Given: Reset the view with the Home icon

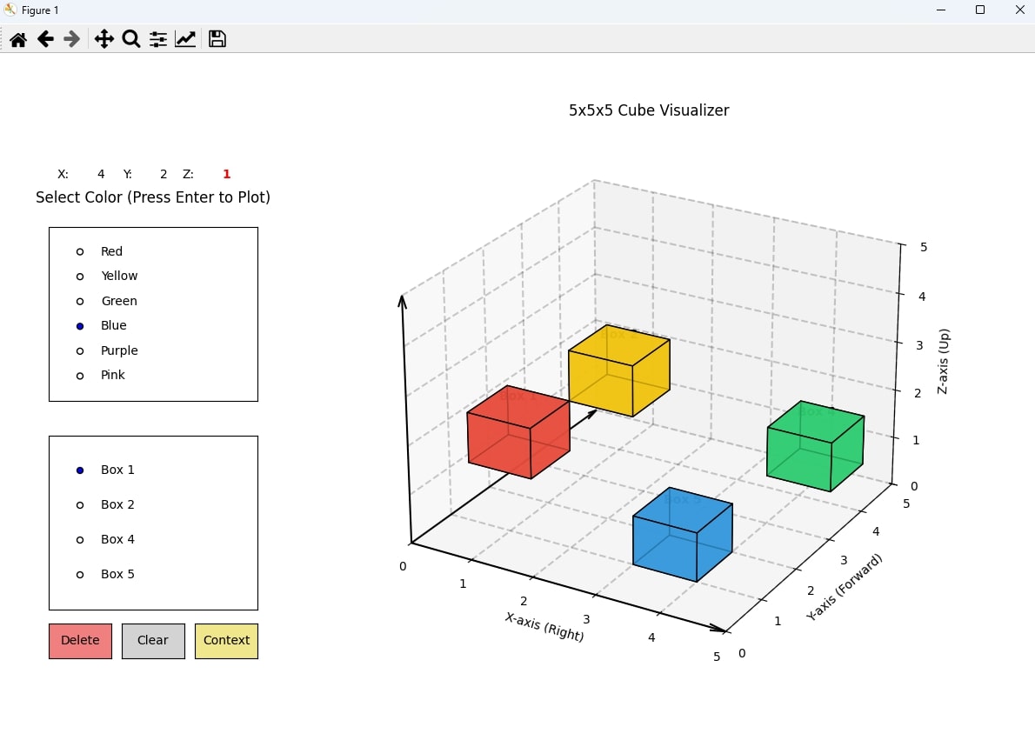Looking at the screenshot, I should [18, 40].
